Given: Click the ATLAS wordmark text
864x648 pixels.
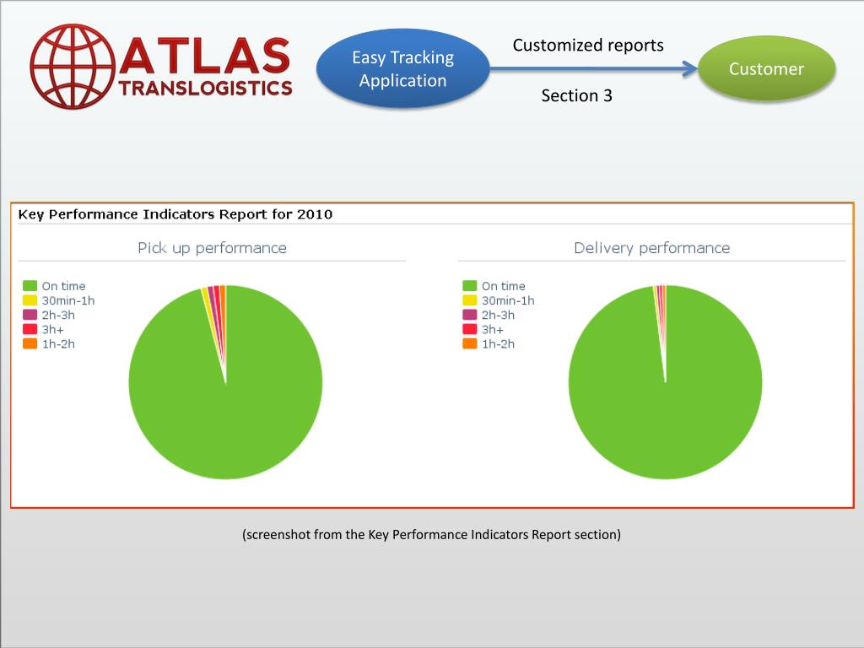Looking at the screenshot, I should coord(205,55).
